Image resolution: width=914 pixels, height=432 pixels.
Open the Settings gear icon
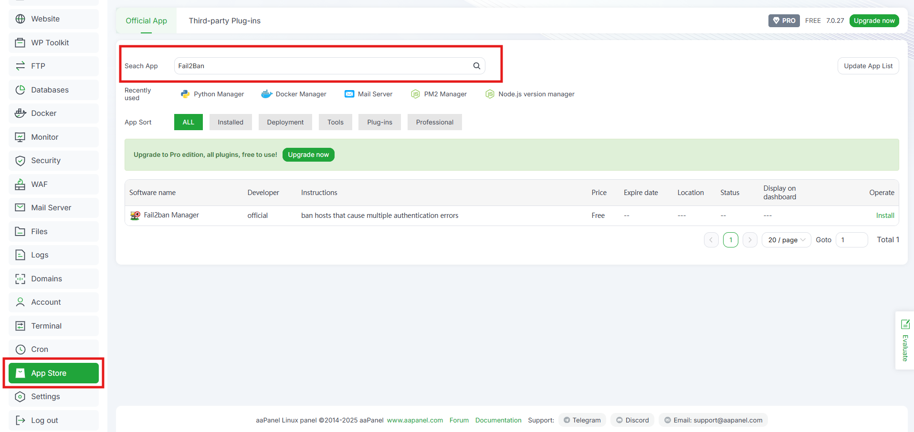(20, 397)
